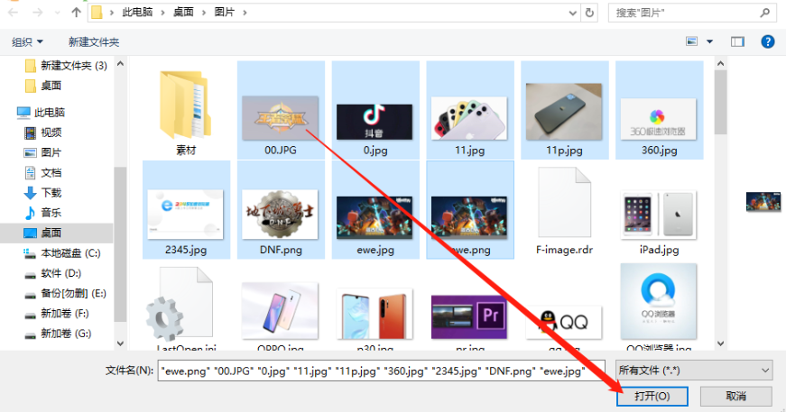Expand chevron after 图片 breadcrumb
The image size is (786, 412).
pyautogui.click(x=245, y=13)
